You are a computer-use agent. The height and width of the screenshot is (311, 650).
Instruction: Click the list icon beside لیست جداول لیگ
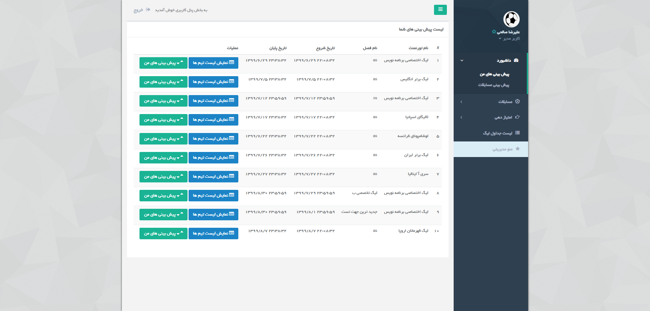click(x=517, y=133)
